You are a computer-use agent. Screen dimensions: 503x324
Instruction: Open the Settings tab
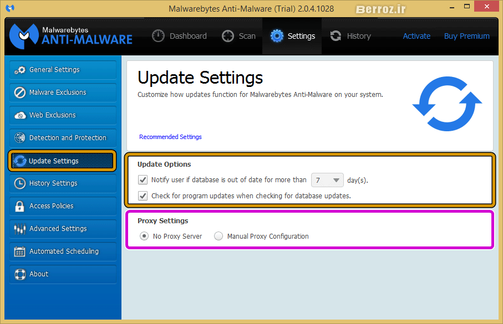(292, 36)
